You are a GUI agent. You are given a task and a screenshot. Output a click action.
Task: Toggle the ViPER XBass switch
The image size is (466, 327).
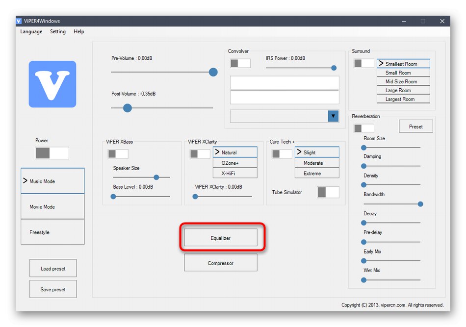coord(118,154)
